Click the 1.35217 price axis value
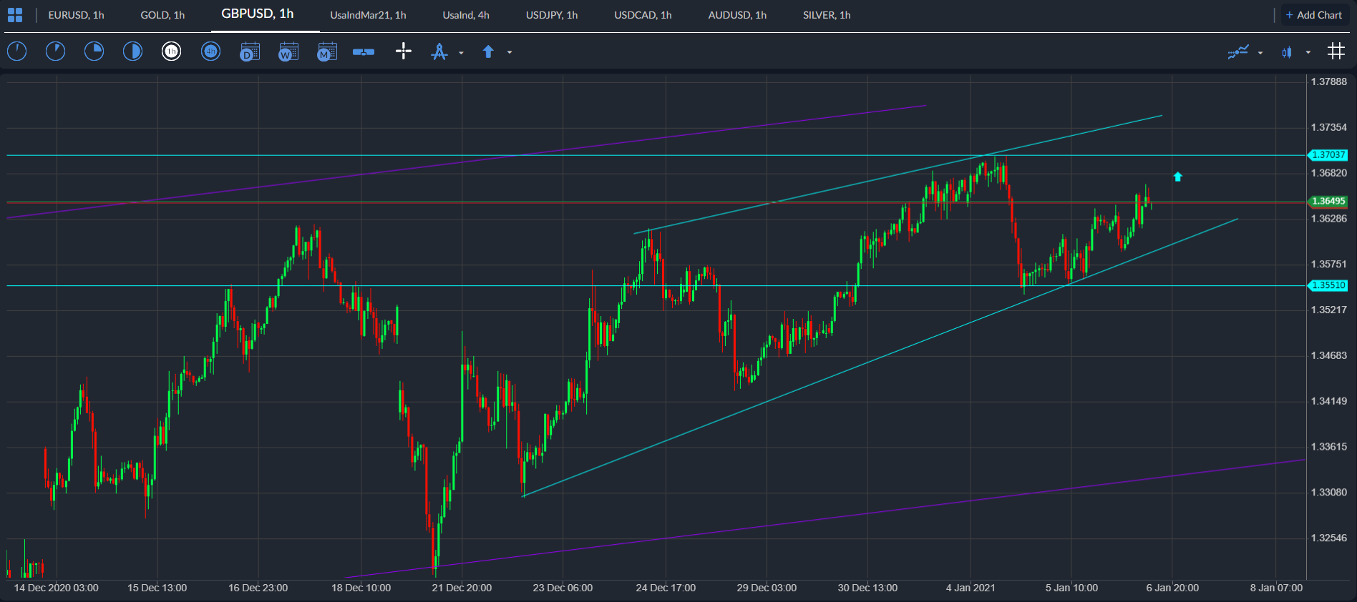Screen dimensions: 1357x602 pyautogui.click(x=1328, y=310)
